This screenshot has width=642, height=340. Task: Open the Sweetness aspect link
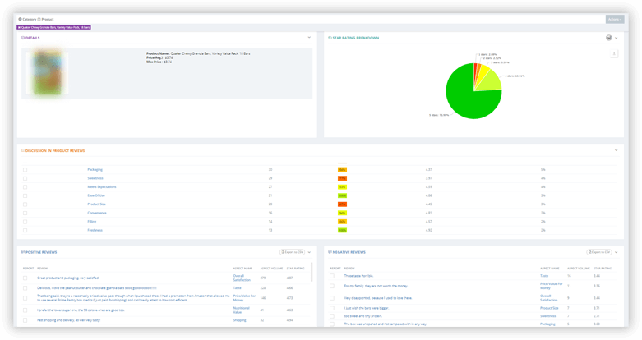95,178
